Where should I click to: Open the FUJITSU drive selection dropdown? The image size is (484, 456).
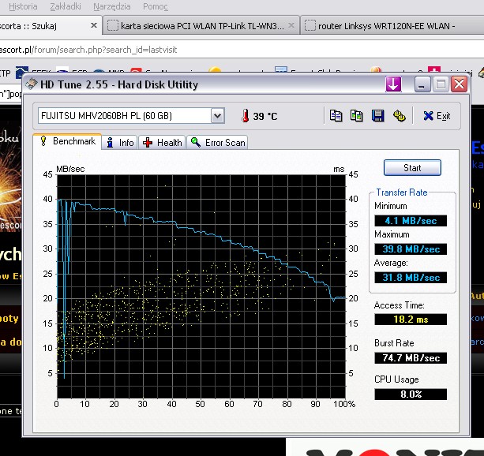coord(217,116)
